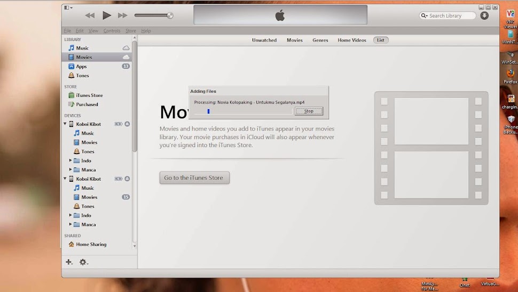The height and width of the screenshot is (292, 518).
Task: Open the Help menu
Action: click(146, 31)
